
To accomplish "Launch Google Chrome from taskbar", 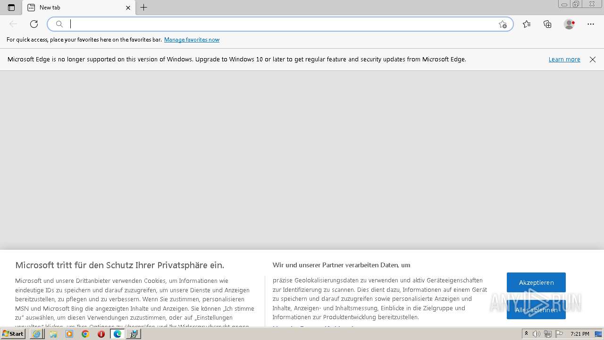I will [85, 334].
